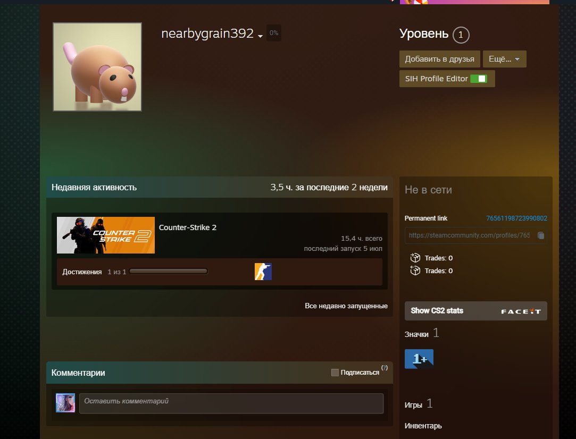This screenshot has height=439, width=576.
Task: Open the Все недавно запущенные link
Action: (x=346, y=306)
